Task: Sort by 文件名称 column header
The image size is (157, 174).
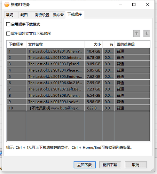Action: point(55,44)
